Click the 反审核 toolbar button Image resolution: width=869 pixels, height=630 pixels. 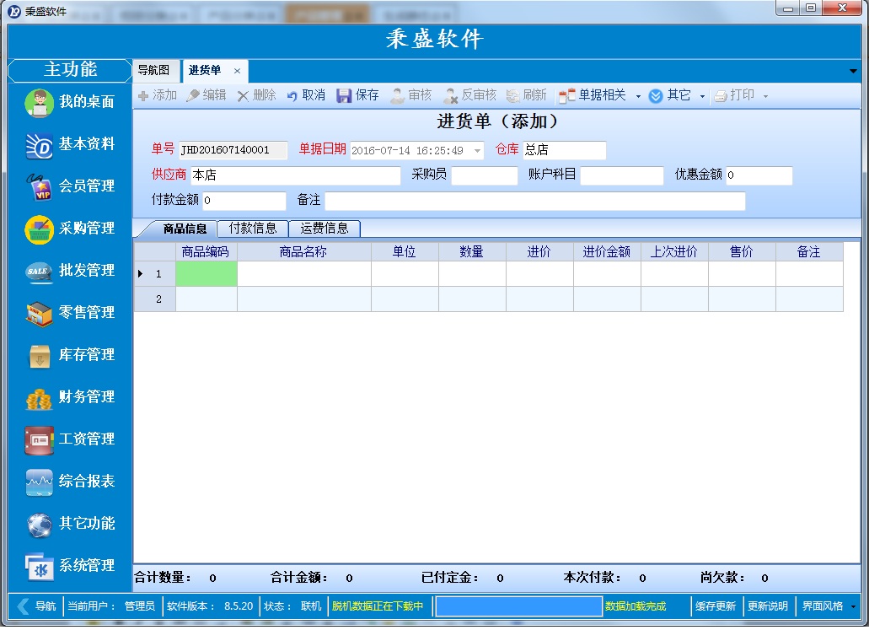[x=470, y=95]
